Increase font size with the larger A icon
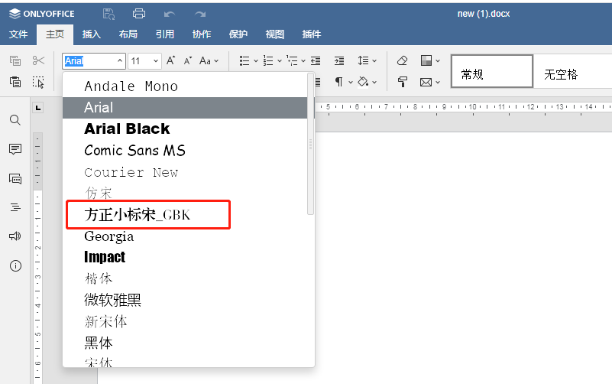The width and height of the screenshot is (612, 384). [x=170, y=60]
